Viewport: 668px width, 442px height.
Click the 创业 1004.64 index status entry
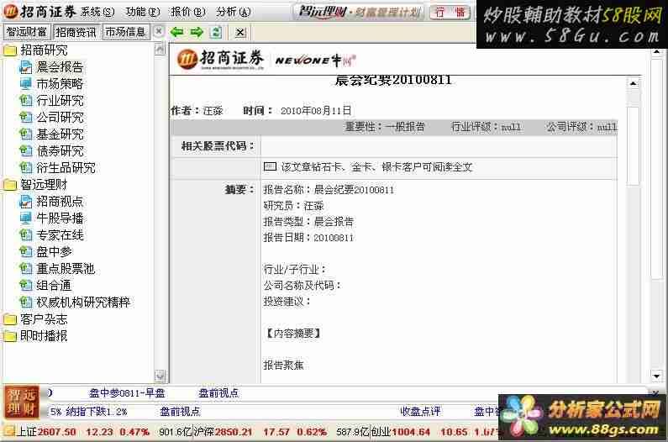pyautogui.click(x=434, y=432)
